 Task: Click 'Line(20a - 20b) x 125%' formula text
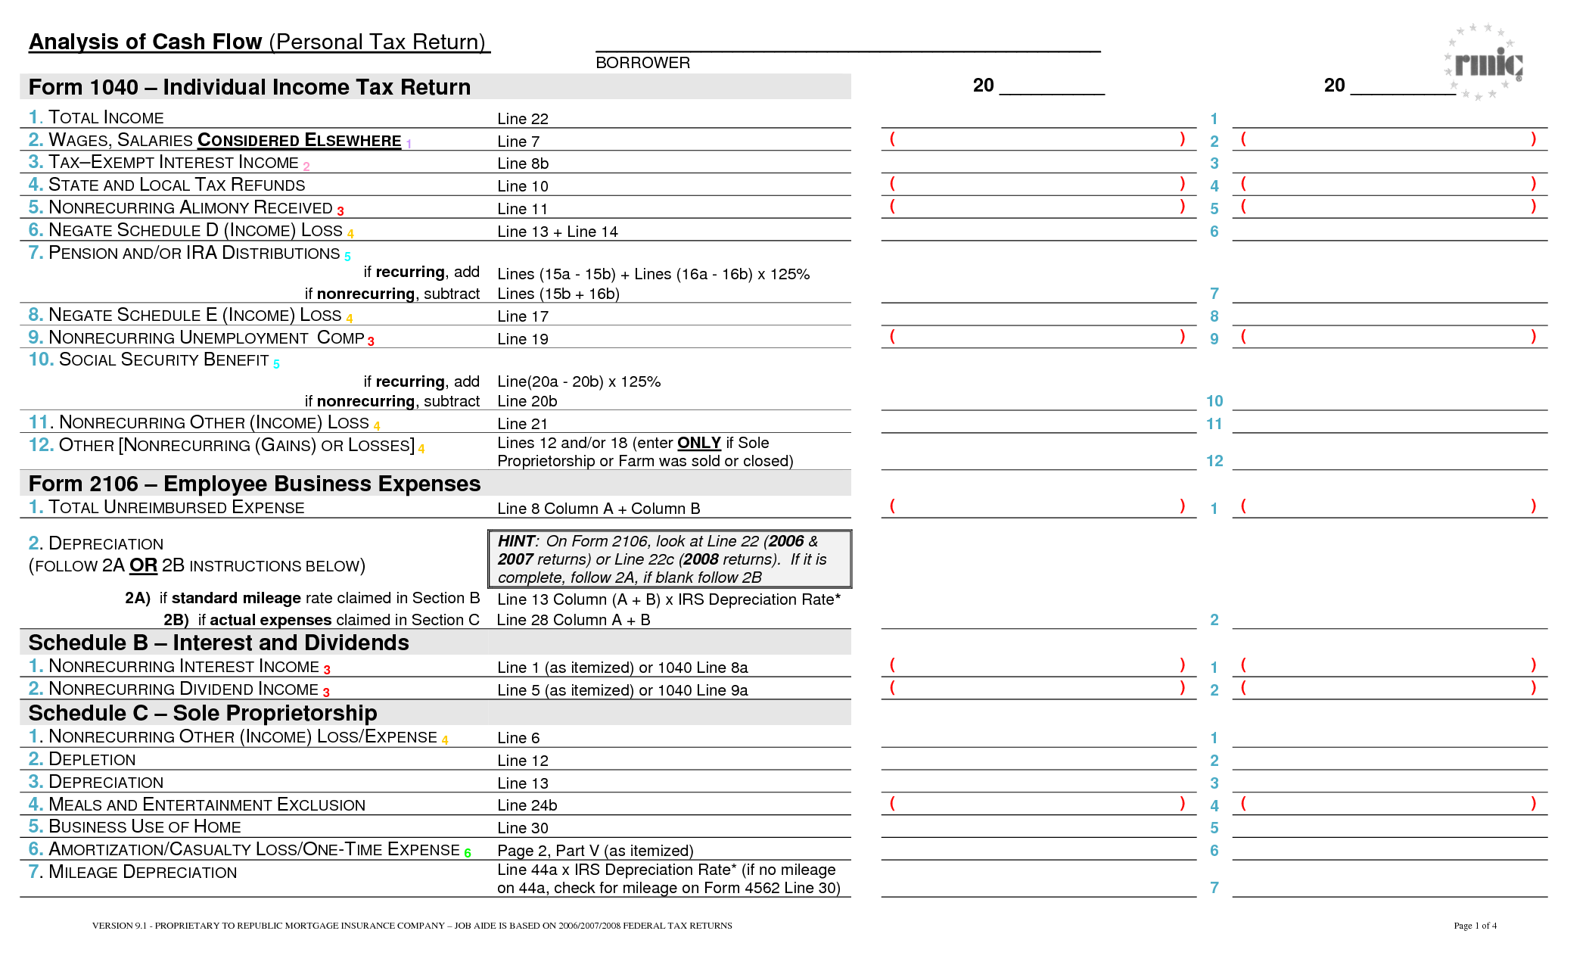pyautogui.click(x=579, y=381)
